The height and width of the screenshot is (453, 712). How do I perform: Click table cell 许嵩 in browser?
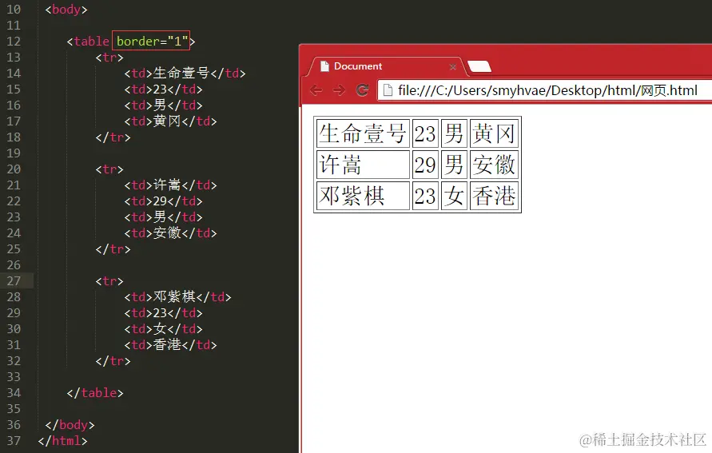363,165
